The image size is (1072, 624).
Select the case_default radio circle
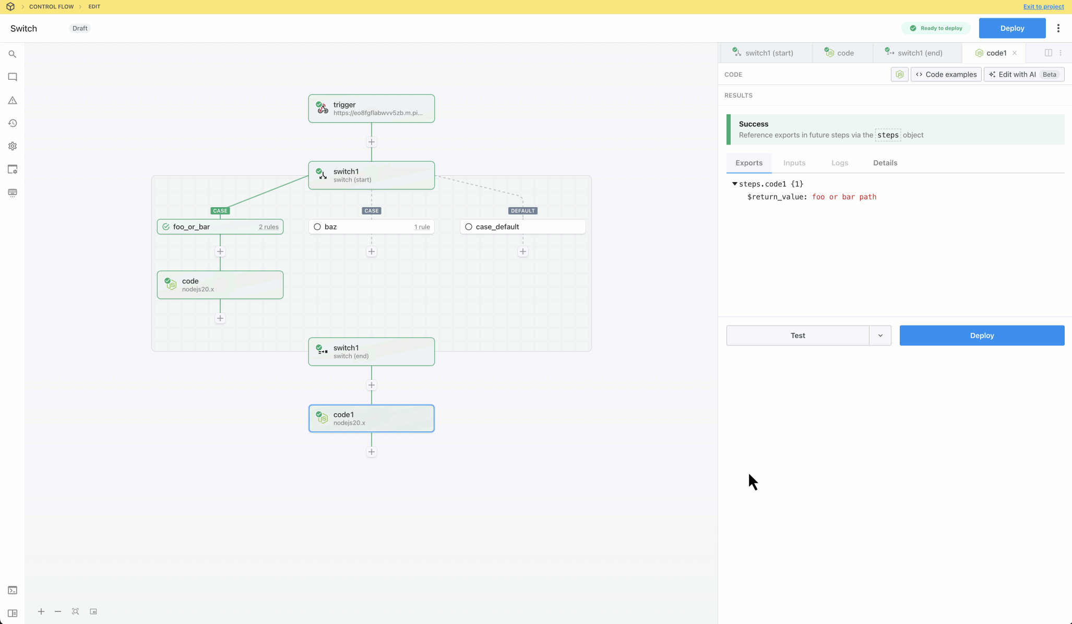coord(469,227)
